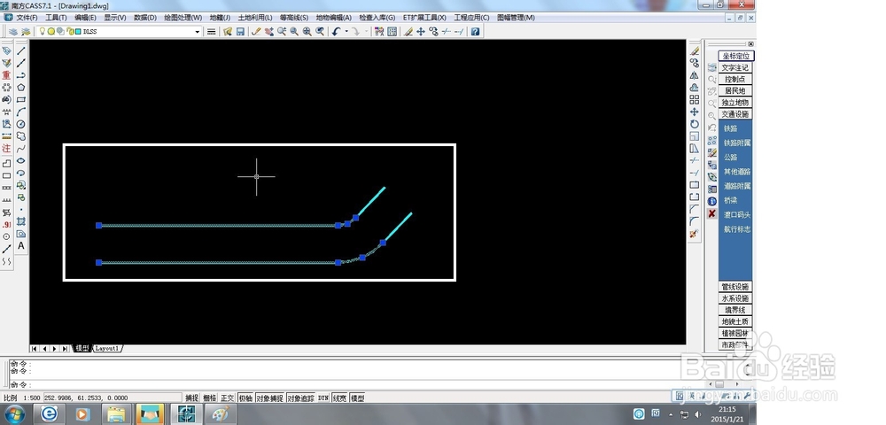
Task: Click the Rotate tool on the right toolbar
Action: tap(695, 124)
